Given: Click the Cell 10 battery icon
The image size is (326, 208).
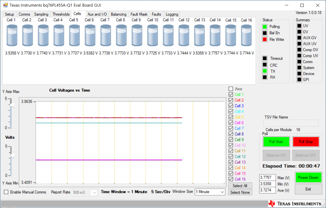Looking at the screenshot, I should 153,36.
